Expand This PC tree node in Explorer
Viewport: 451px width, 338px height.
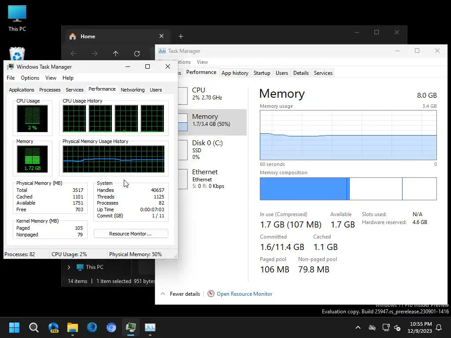click(x=69, y=267)
